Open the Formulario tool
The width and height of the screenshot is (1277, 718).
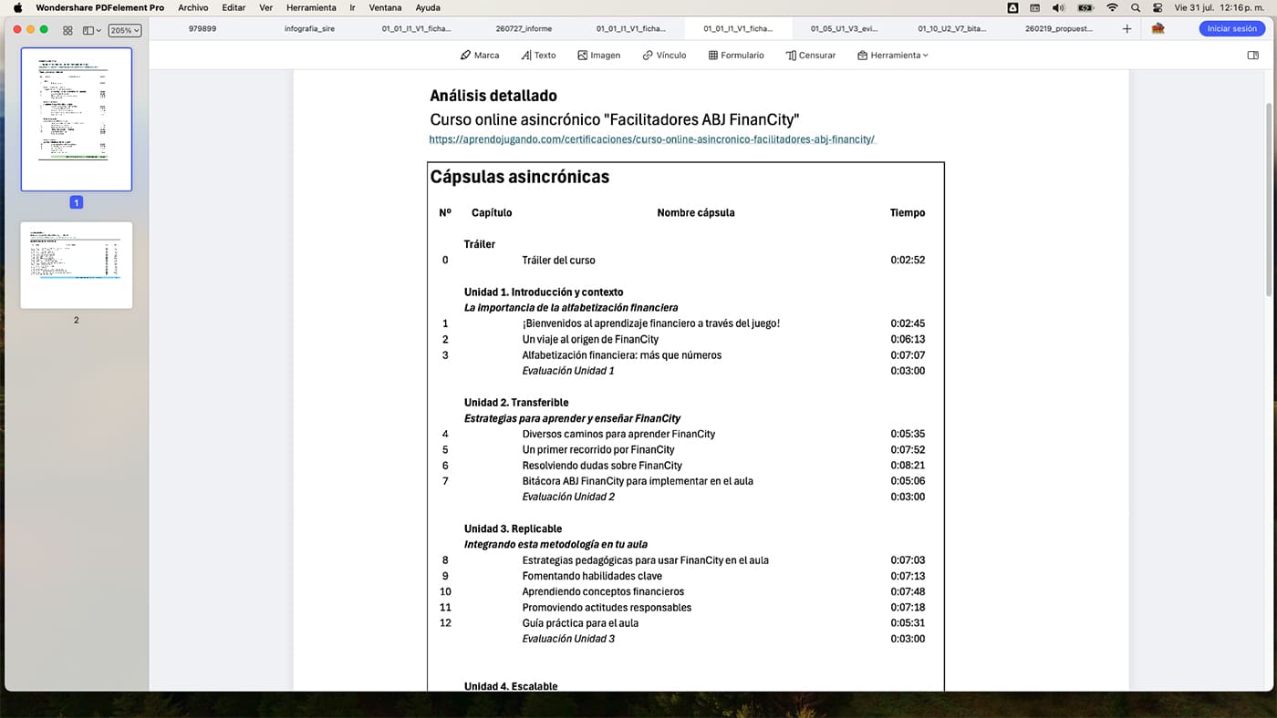pyautogui.click(x=736, y=56)
